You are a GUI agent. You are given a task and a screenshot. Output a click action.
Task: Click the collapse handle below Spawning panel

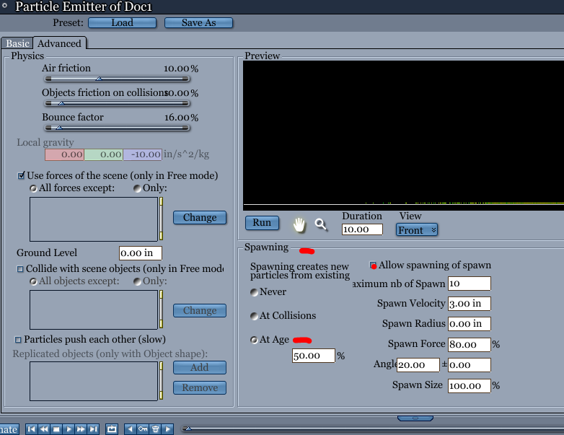point(415,418)
